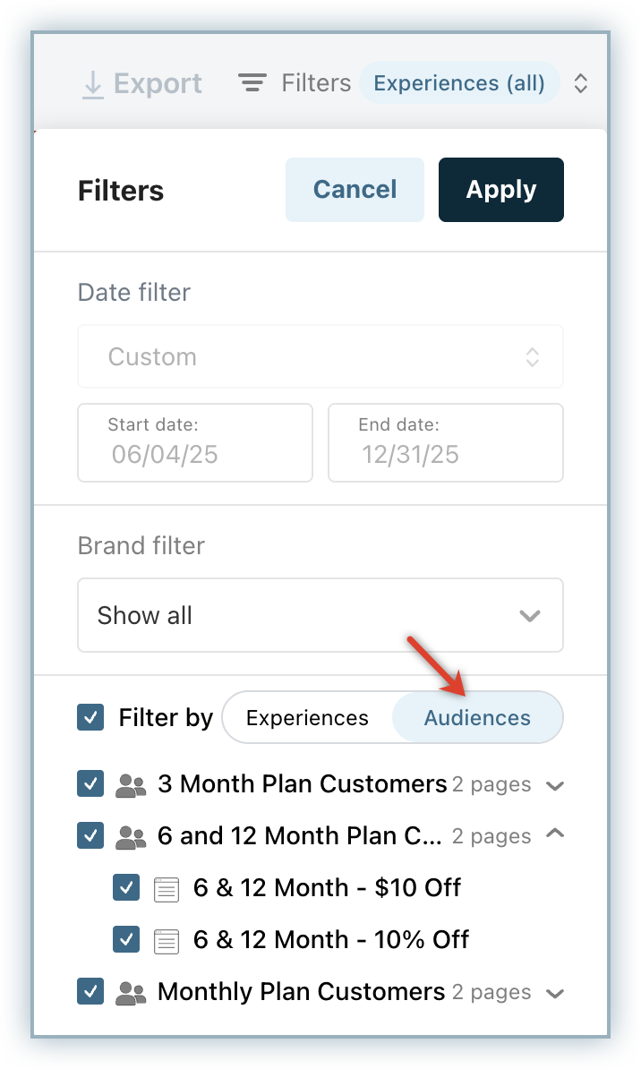Click the Monthly Plan Customers audience icon
The image size is (641, 1069).
coord(131,993)
